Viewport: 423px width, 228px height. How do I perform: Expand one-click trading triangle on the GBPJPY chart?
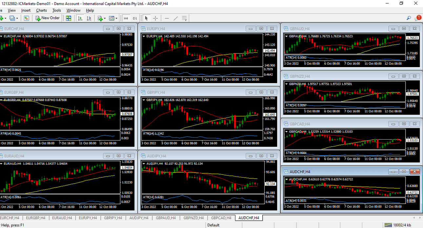144,100
